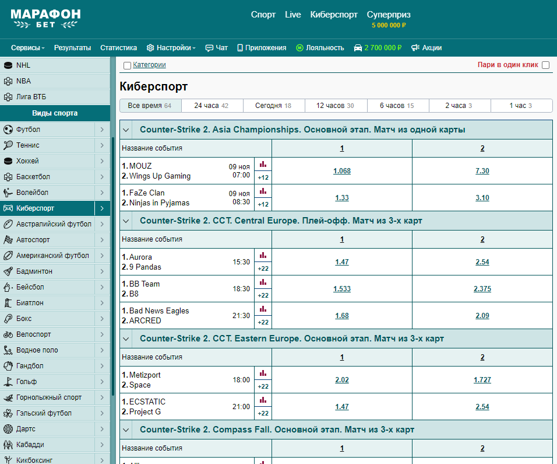This screenshot has height=464, width=557.
Task: Collapse the Compass Fall section
Action: (x=126, y=430)
